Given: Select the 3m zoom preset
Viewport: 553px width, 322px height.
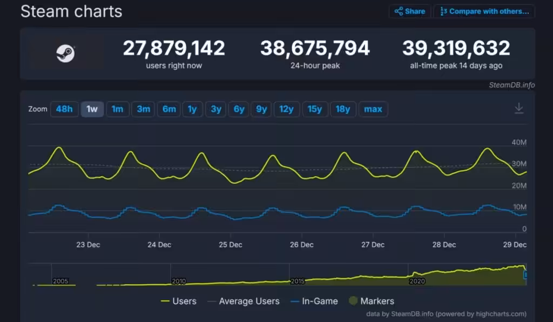Looking at the screenshot, I should tap(143, 109).
